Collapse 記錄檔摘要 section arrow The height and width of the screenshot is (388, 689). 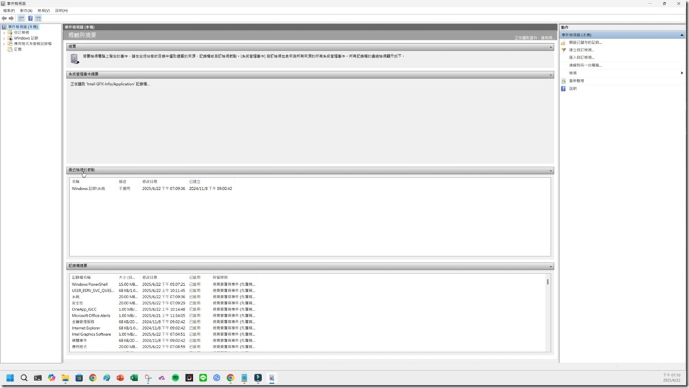tap(550, 267)
